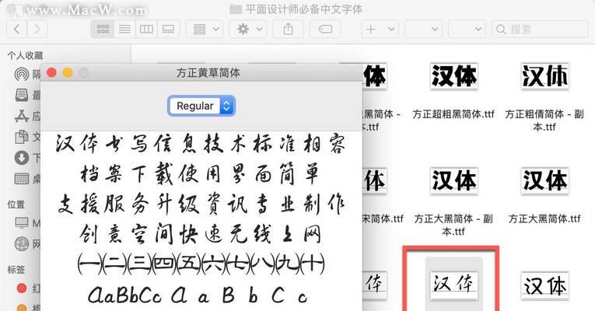The width and height of the screenshot is (595, 311).
Task: Click the 平面设计师必备中文字体 folder title
Action: tap(303, 9)
